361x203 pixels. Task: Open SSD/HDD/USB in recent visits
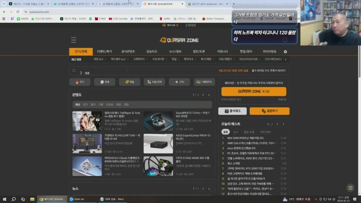click(248, 59)
